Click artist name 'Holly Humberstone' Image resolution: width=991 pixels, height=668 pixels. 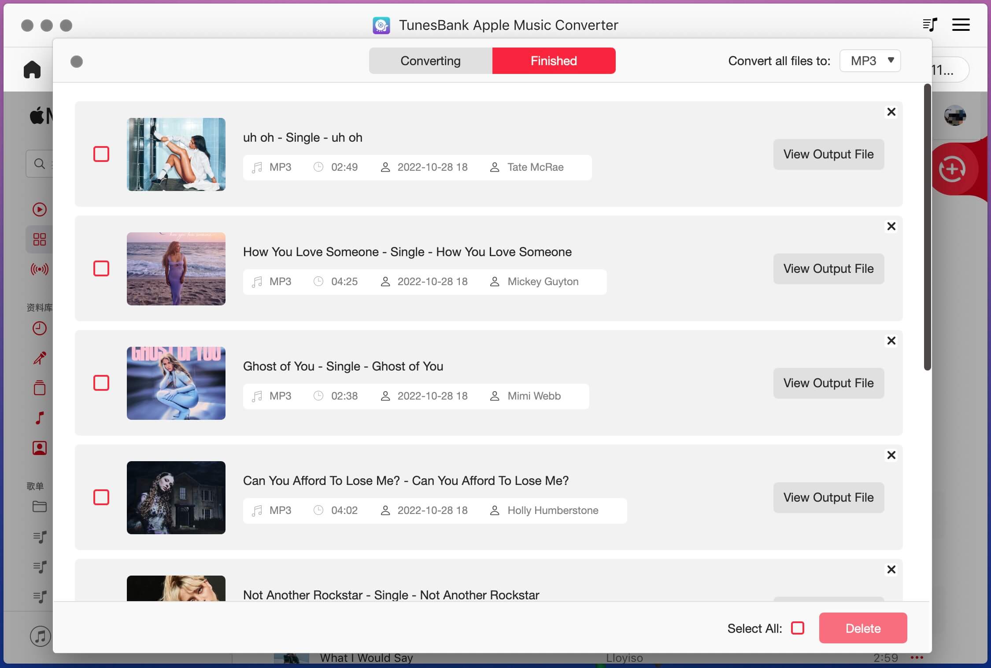tap(553, 510)
